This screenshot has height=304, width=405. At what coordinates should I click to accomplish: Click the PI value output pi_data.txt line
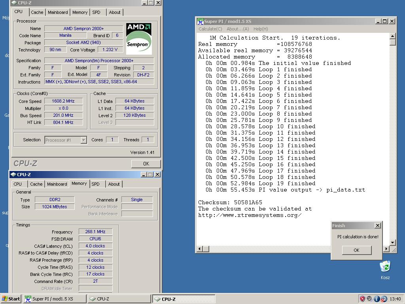[x=286, y=190]
